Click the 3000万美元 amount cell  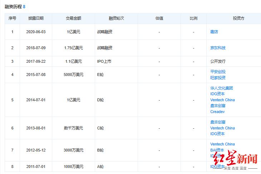pyautogui.click(x=73, y=150)
